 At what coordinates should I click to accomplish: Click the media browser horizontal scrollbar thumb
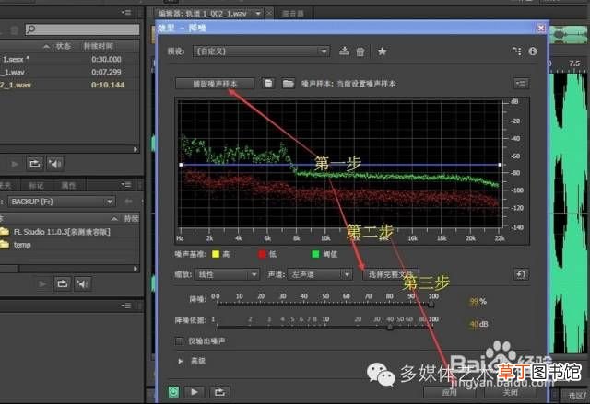(x=9, y=269)
